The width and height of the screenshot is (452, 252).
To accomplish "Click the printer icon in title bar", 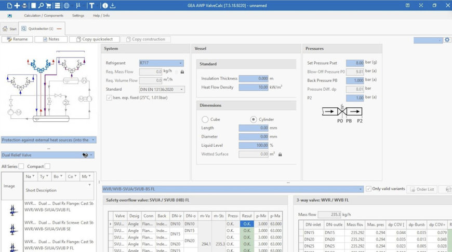I will click(x=25, y=6).
